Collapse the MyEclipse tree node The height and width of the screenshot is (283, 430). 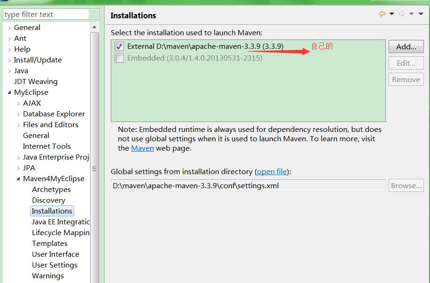[9, 92]
